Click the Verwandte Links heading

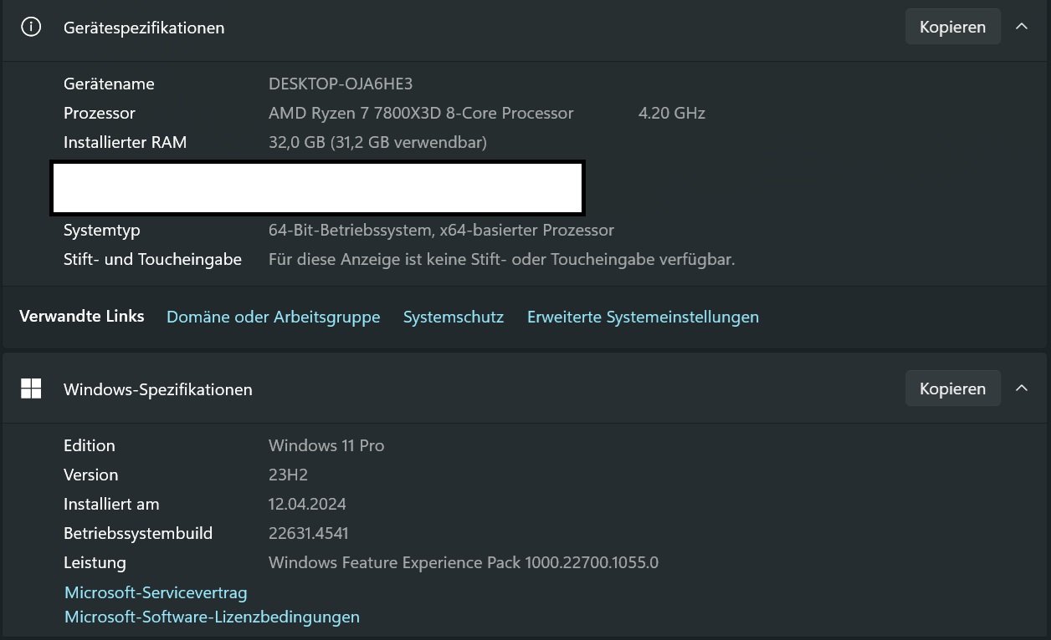pyautogui.click(x=82, y=316)
